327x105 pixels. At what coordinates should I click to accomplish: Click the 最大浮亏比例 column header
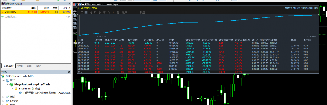[x=209, y=40]
